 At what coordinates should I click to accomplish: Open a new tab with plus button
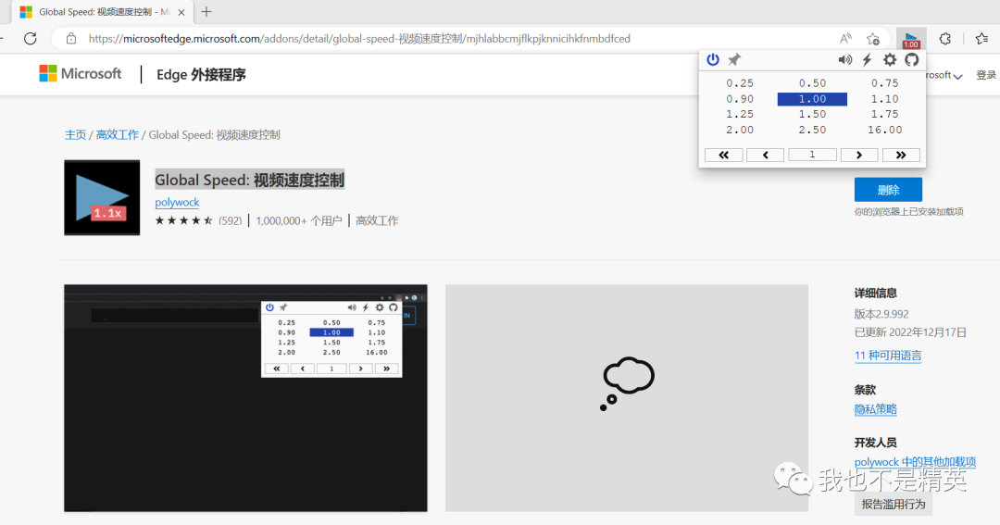pyautogui.click(x=206, y=12)
